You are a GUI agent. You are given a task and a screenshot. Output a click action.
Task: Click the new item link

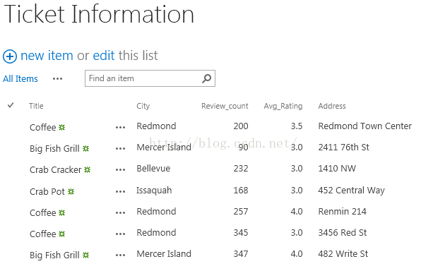pos(47,56)
